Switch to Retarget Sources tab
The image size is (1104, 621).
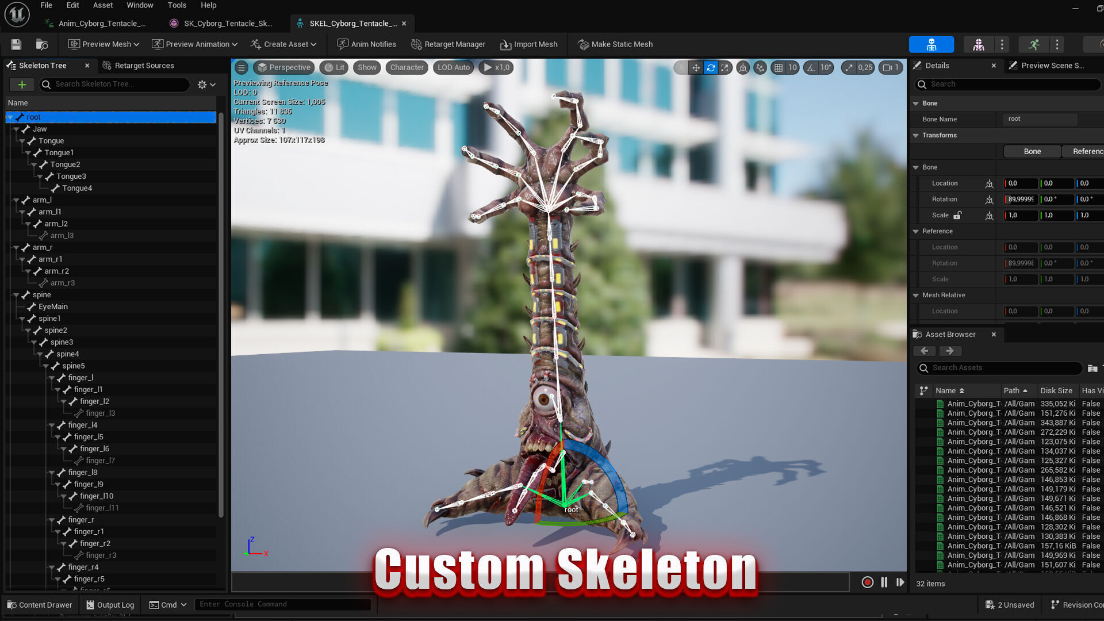click(x=138, y=66)
